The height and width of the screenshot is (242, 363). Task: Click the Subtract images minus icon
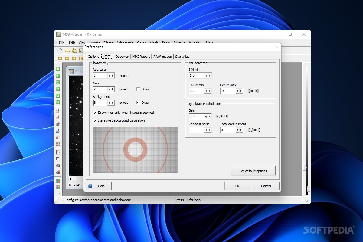click(x=67, y=58)
